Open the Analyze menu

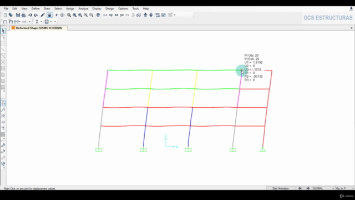click(83, 9)
